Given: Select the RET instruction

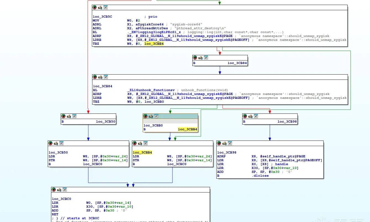Looking at the screenshot, I should point(55,214).
